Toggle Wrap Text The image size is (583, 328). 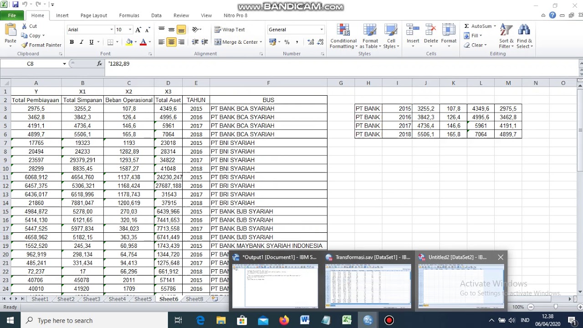pos(230,30)
